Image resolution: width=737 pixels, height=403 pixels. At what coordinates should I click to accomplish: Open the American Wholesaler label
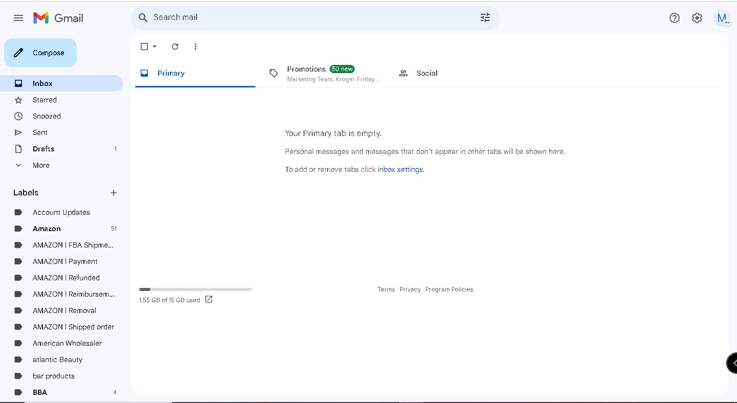point(61,343)
